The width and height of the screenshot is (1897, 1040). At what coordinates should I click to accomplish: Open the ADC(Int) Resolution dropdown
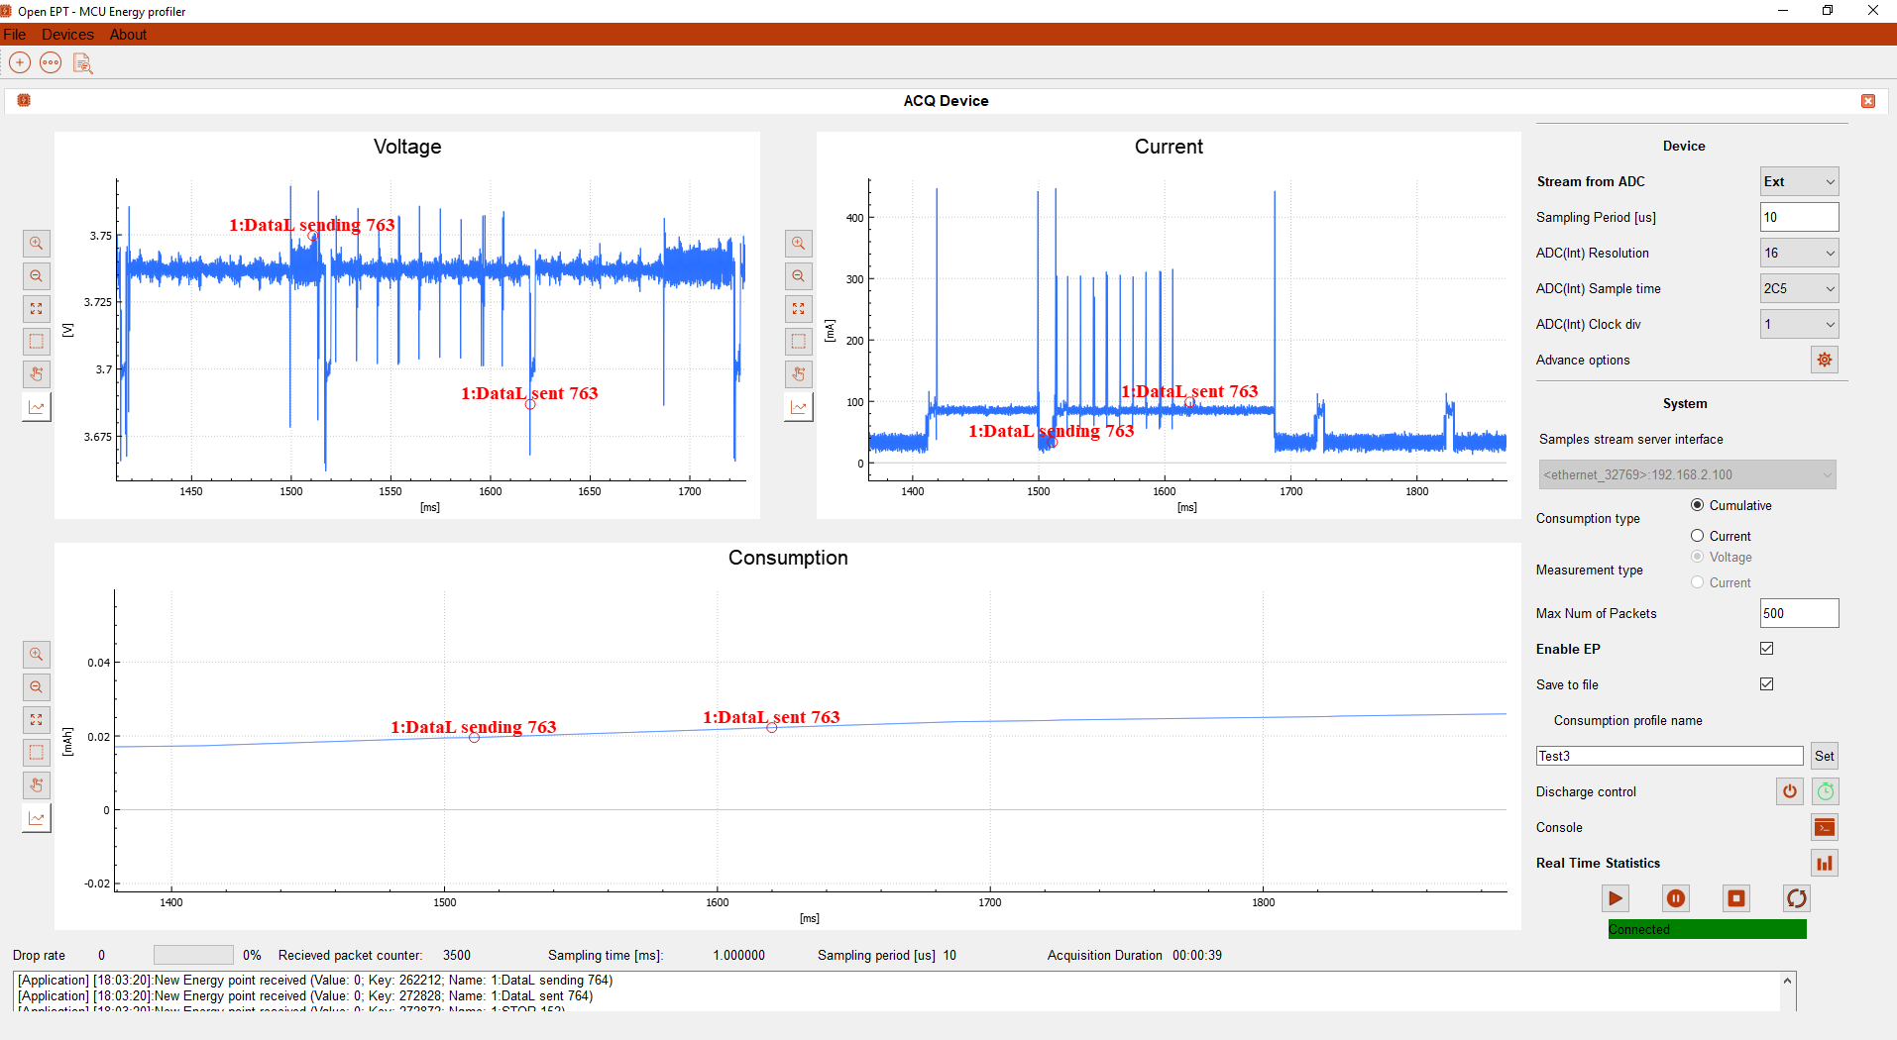[1799, 253]
